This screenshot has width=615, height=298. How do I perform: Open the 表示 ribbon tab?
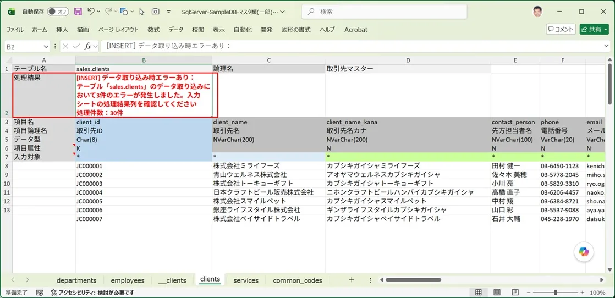click(x=219, y=29)
